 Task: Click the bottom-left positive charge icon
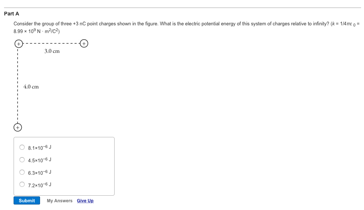pyautogui.click(x=18, y=127)
